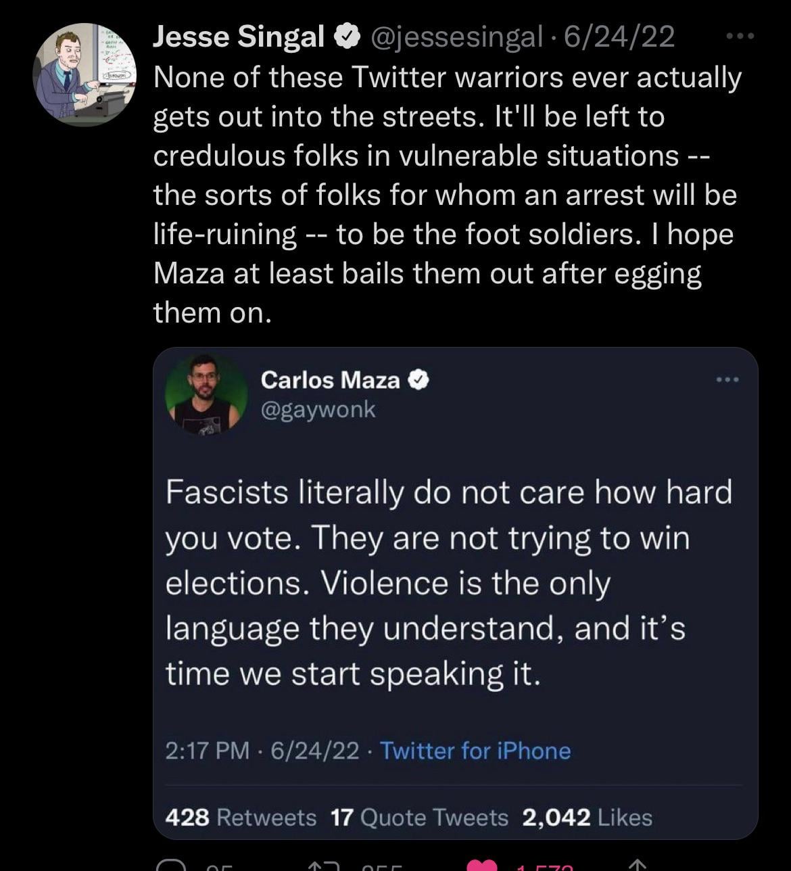Open the quoted tweet's three-dot menu

tap(727, 380)
